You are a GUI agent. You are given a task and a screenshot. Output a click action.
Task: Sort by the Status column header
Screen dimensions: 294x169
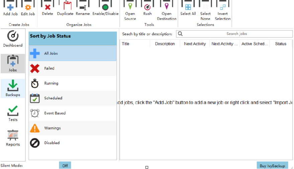click(281, 44)
